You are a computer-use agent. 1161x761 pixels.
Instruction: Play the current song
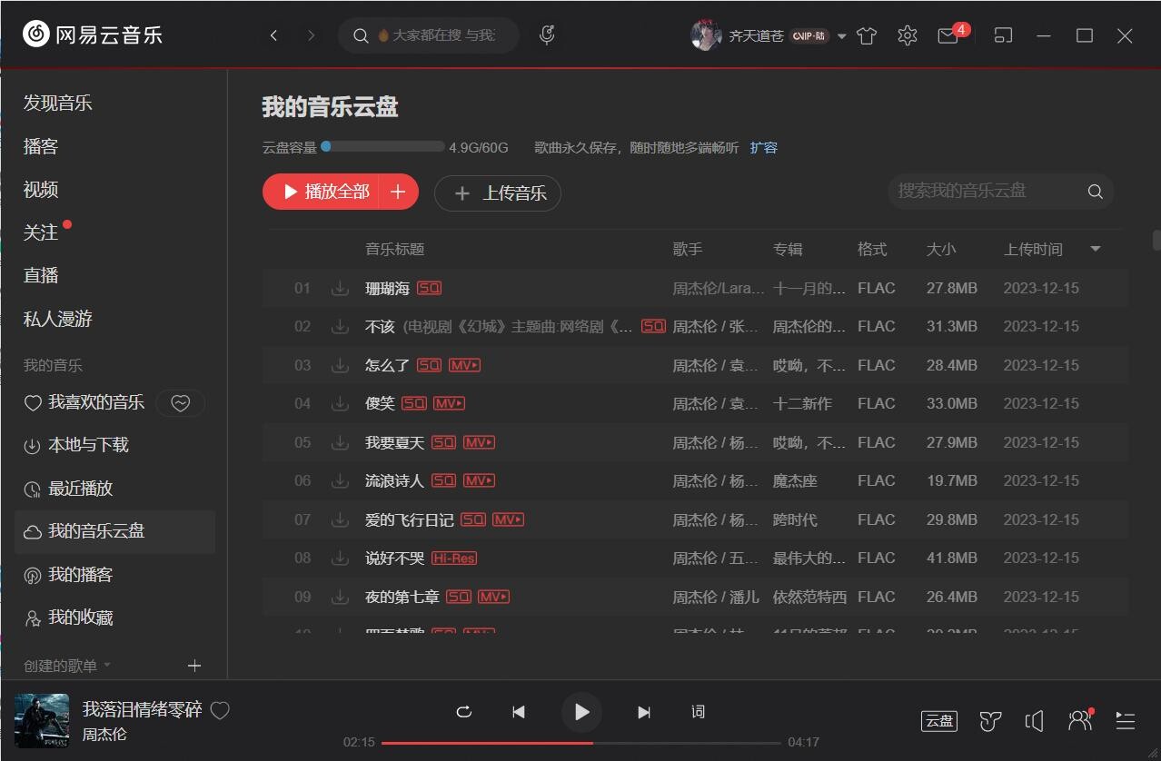click(x=581, y=712)
